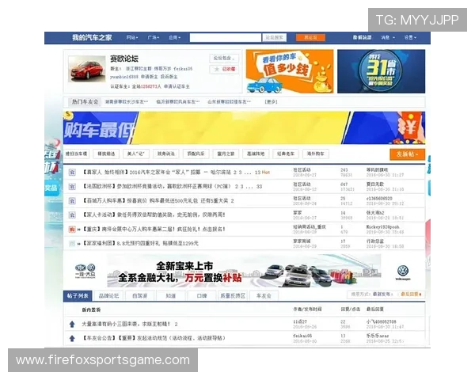This screenshot has width=475, height=380.
Task: Toggle the 已收藏 star favorite button
Action: click(224, 70)
